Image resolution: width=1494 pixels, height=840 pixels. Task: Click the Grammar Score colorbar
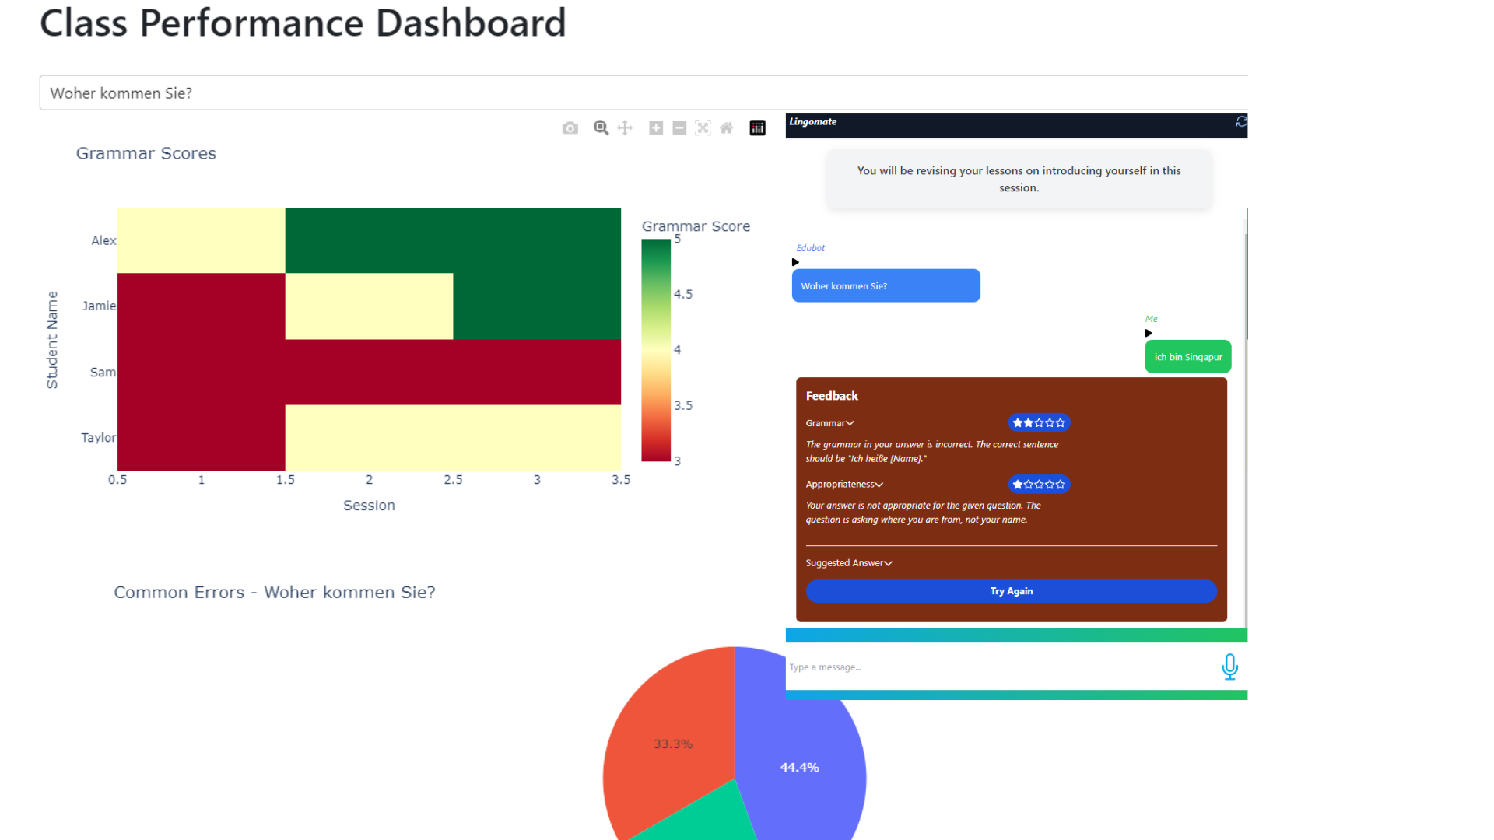click(656, 350)
